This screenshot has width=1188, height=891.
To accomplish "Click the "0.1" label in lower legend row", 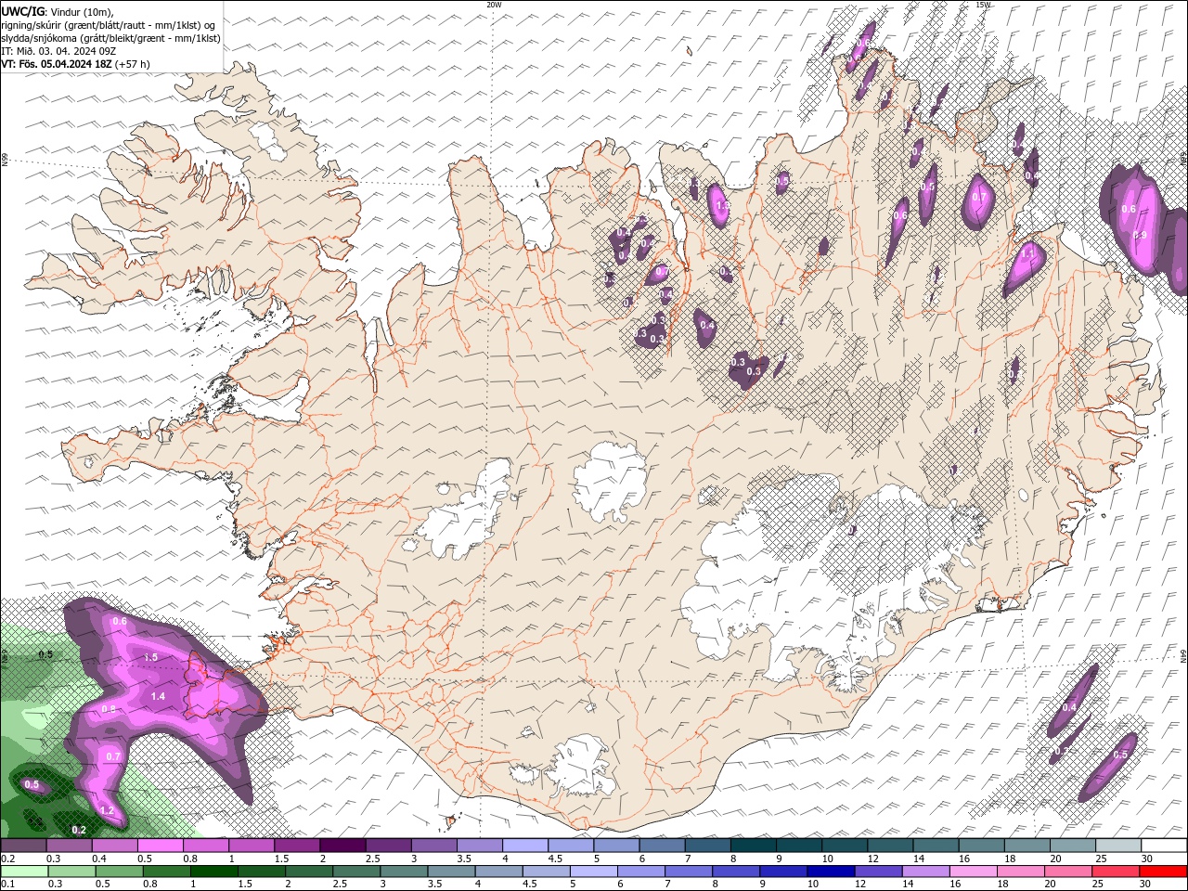I will coord(6,885).
